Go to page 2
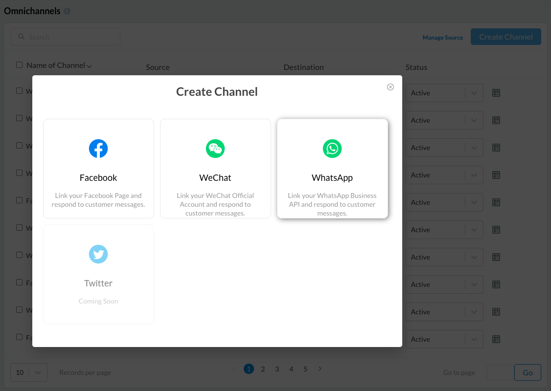Image resolution: width=551 pixels, height=391 pixels. click(263, 369)
